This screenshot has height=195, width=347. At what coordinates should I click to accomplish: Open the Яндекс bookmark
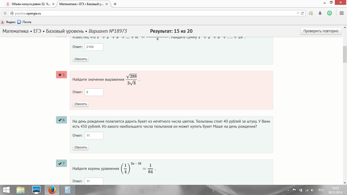[x=8, y=22]
